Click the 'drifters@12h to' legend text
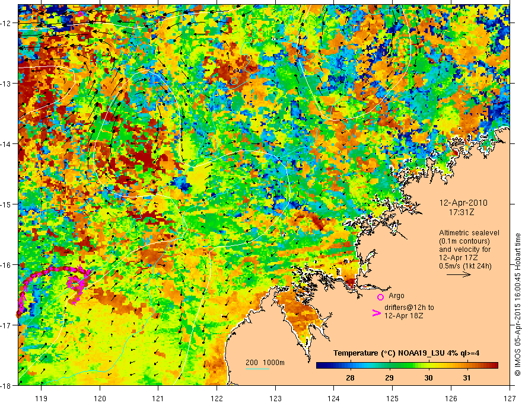 (x=409, y=308)
